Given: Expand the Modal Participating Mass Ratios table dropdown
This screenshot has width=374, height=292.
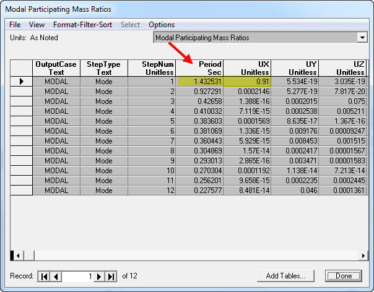Looking at the screenshot, I should [362, 38].
